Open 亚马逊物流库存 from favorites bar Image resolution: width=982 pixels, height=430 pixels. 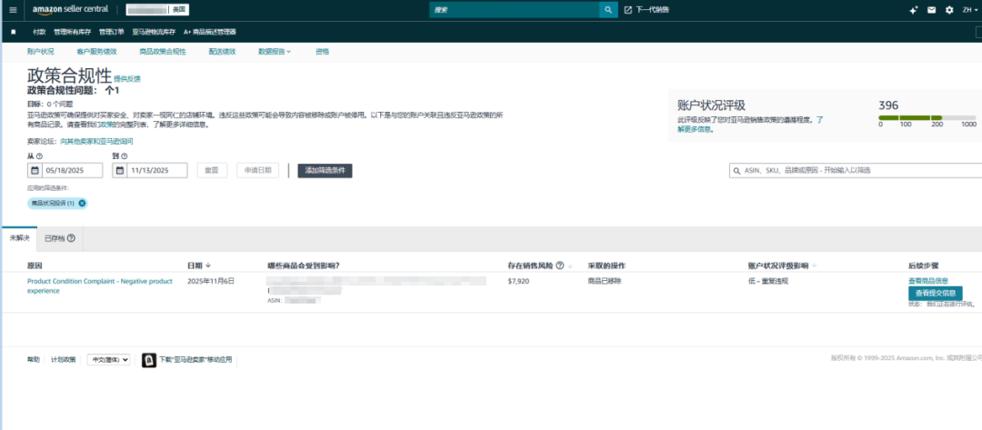(154, 32)
